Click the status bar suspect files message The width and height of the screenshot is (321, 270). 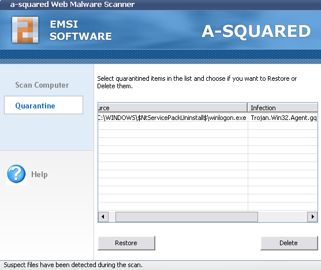point(73,265)
